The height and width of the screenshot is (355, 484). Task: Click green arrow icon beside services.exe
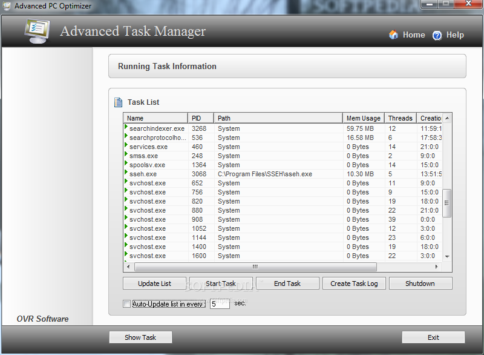[x=126, y=145]
